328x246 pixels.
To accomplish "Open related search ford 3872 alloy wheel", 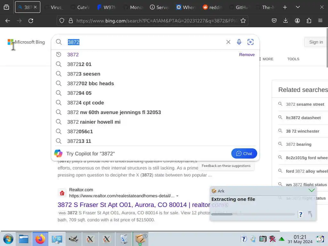I will [307, 171].
